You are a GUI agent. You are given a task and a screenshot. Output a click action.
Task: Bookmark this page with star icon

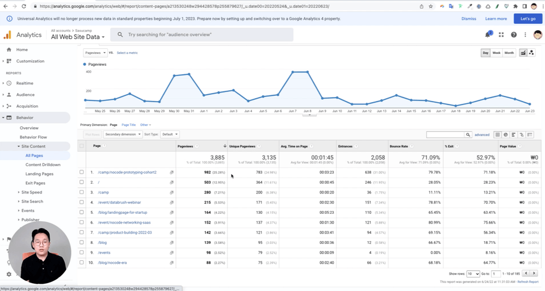(431, 6)
